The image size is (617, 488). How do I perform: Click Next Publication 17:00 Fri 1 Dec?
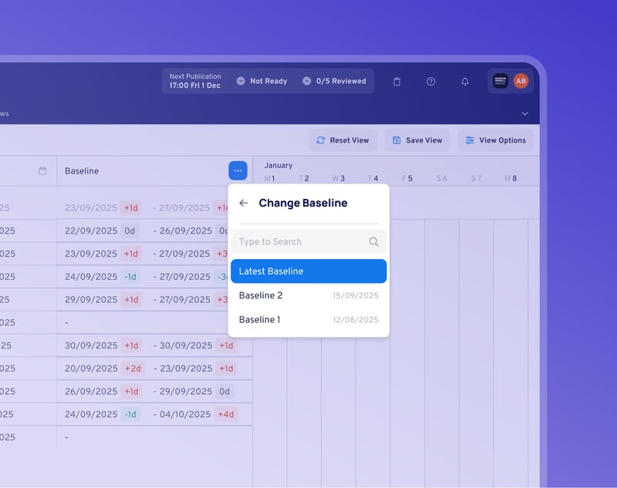click(x=195, y=81)
